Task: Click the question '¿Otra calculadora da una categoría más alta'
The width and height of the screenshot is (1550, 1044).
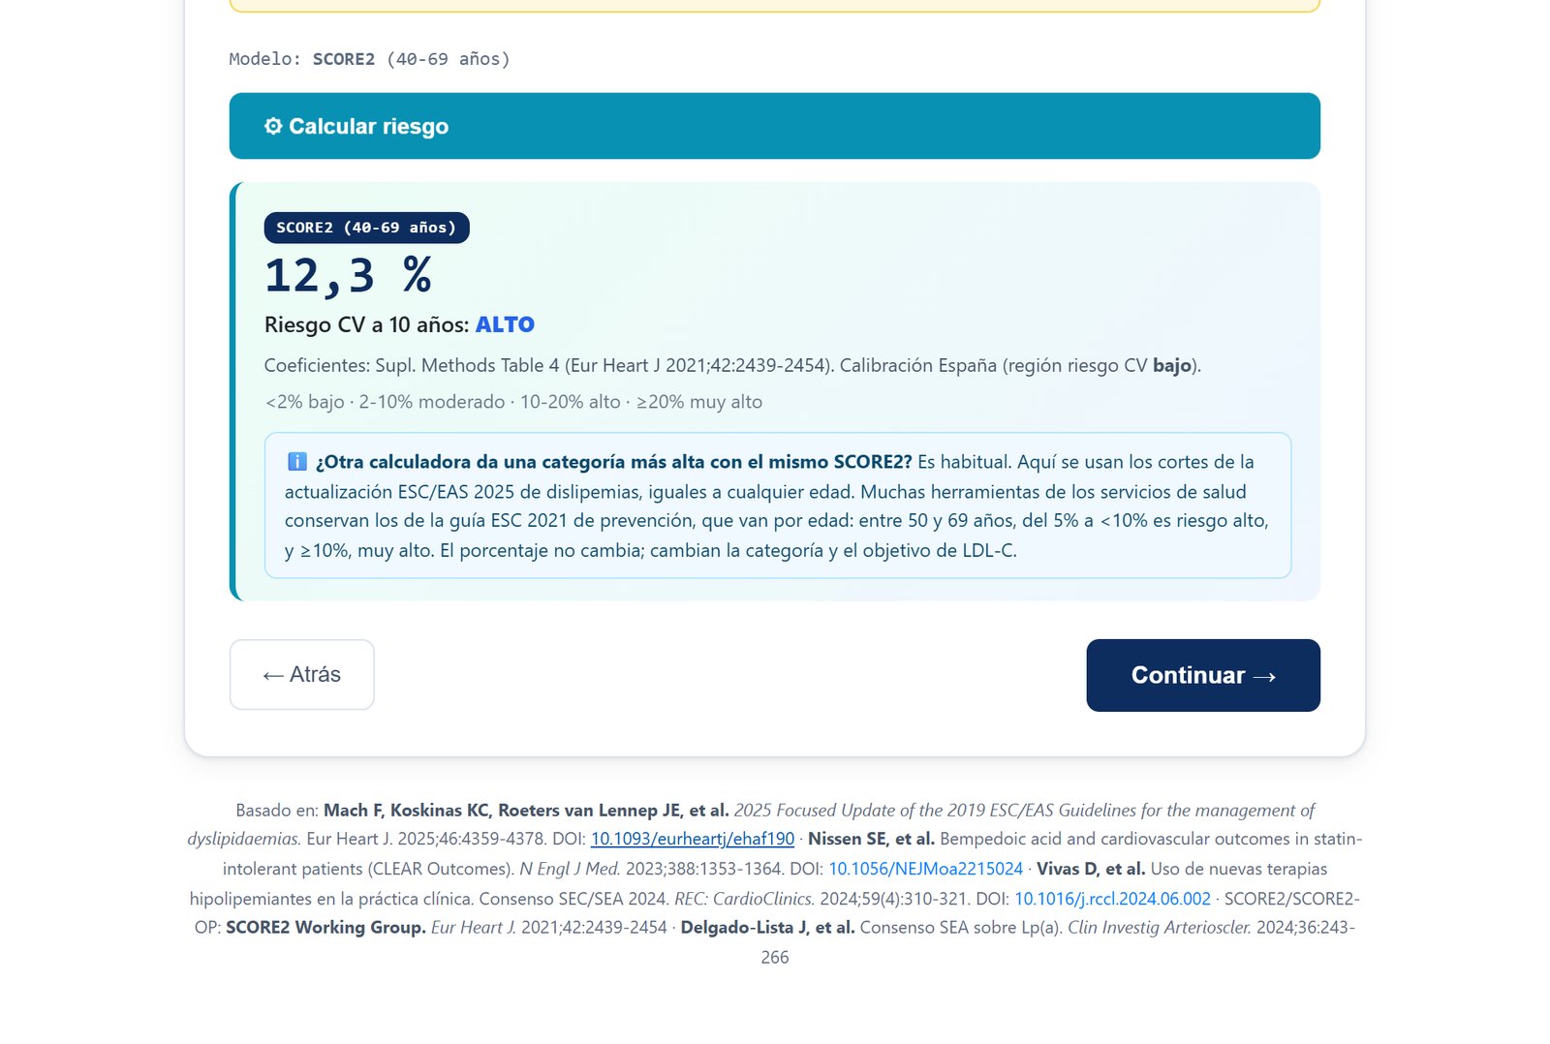Action: tap(614, 462)
